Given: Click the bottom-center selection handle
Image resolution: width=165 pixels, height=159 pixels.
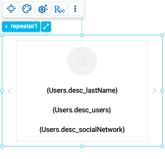Looking at the screenshot, I should tap(82, 146).
